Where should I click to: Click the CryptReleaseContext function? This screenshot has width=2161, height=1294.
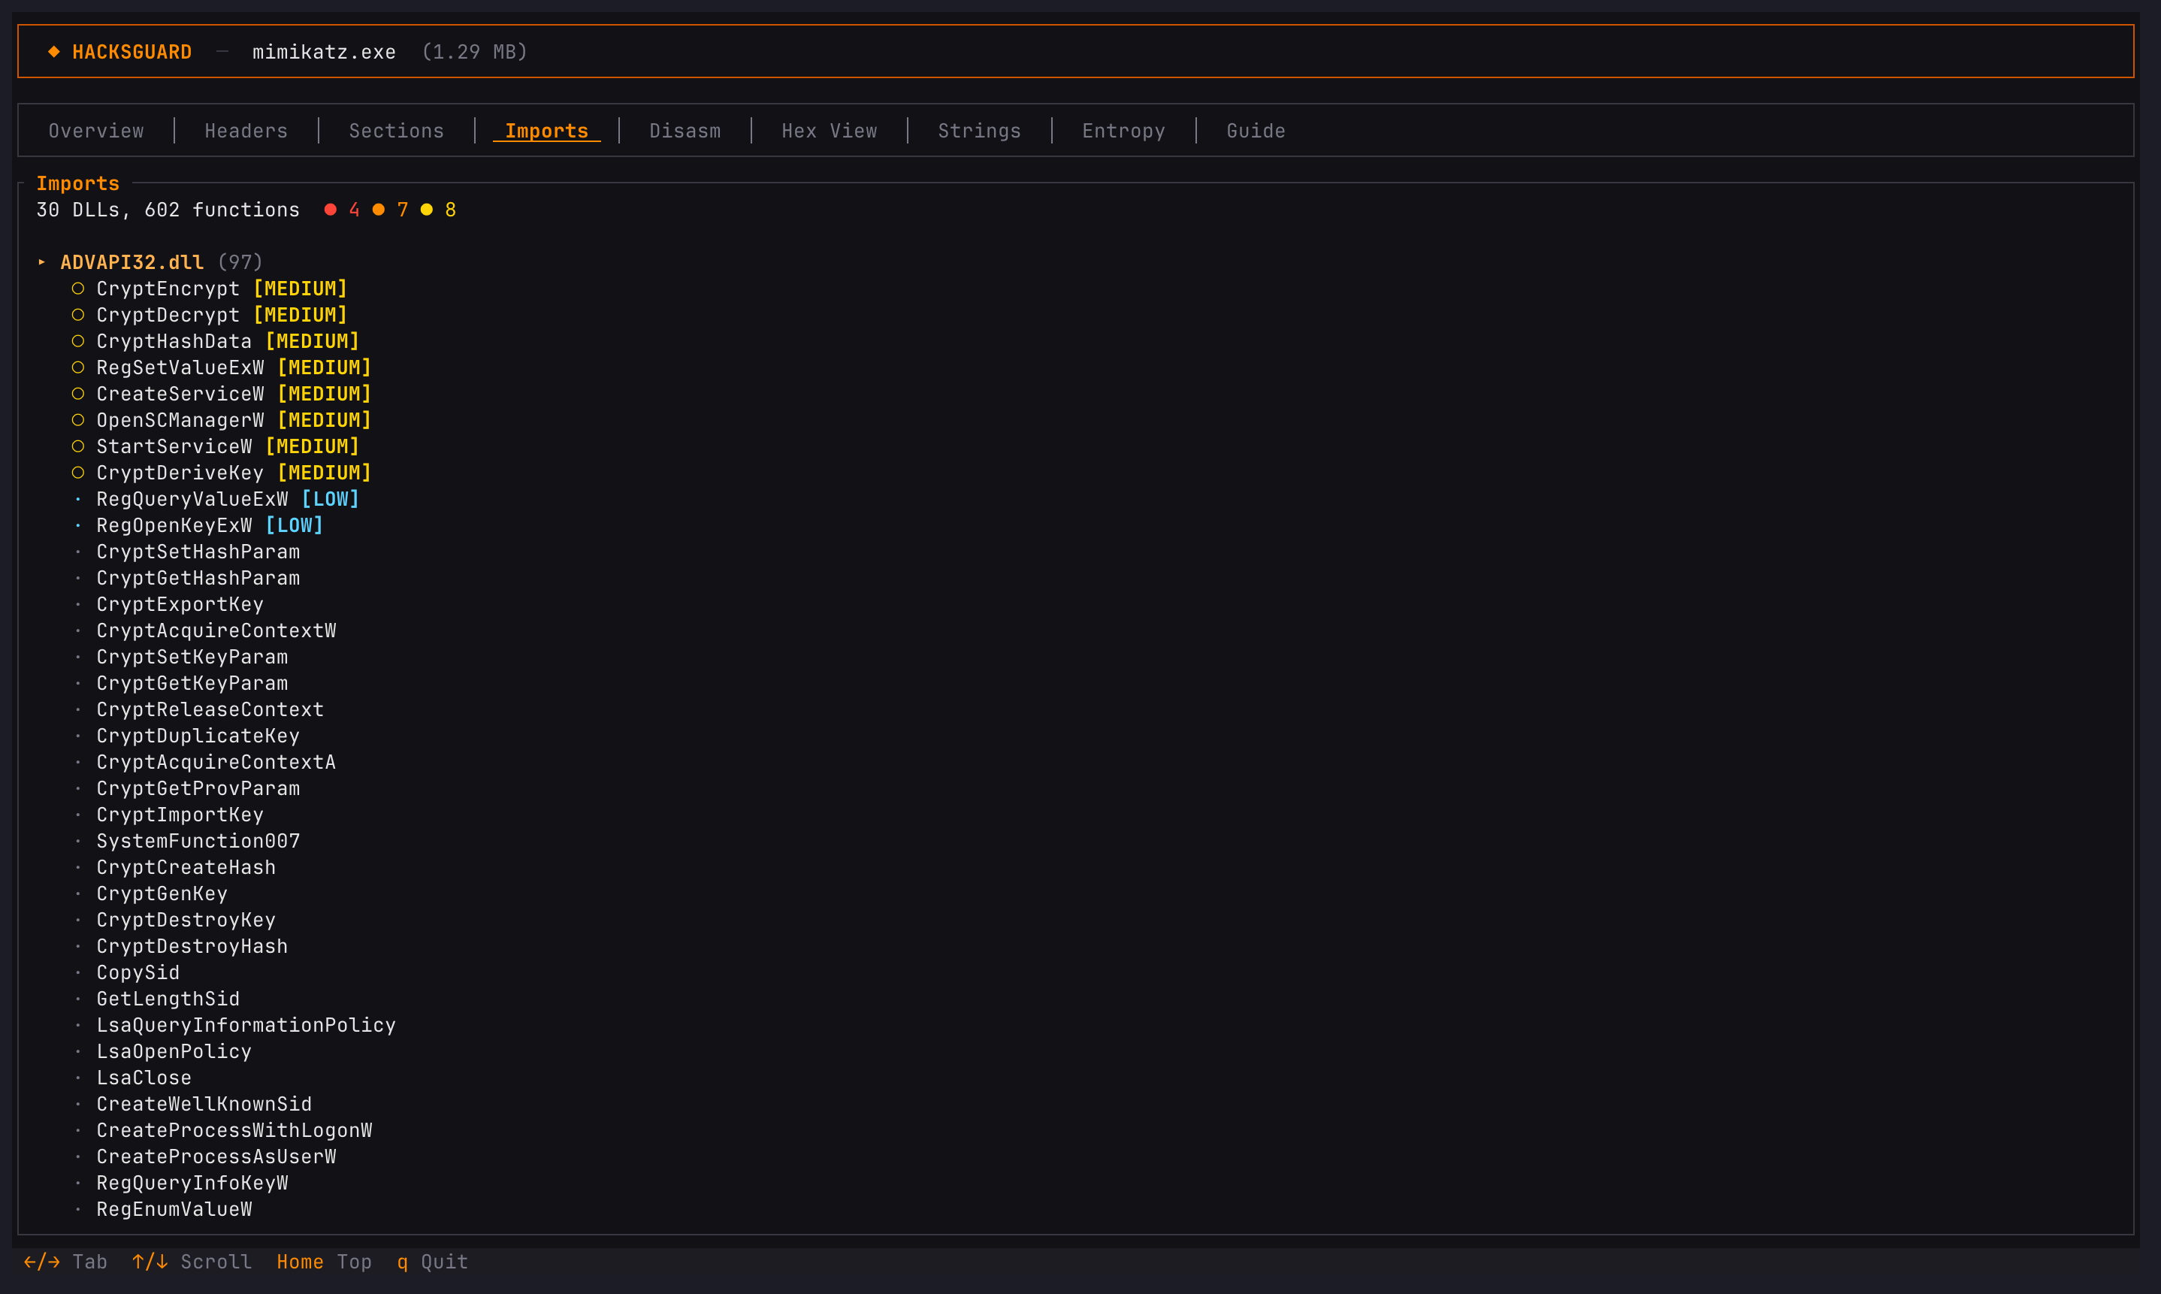coord(210,710)
